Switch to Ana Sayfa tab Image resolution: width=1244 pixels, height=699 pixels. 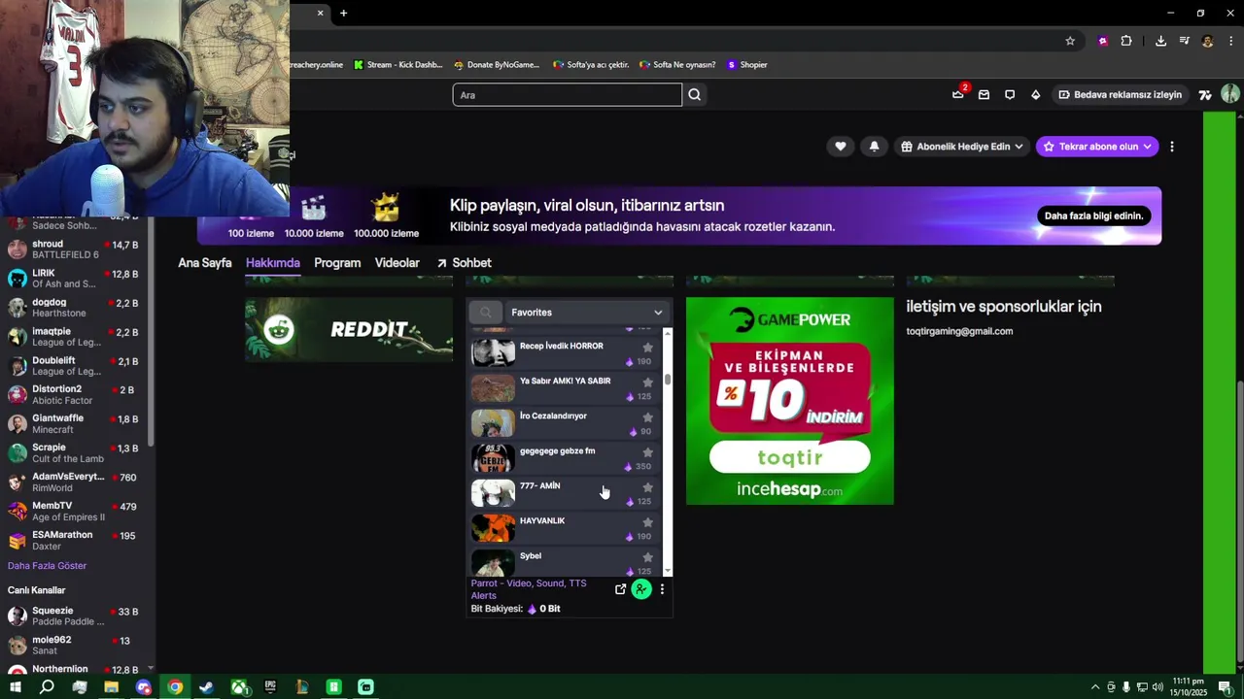coord(205,263)
